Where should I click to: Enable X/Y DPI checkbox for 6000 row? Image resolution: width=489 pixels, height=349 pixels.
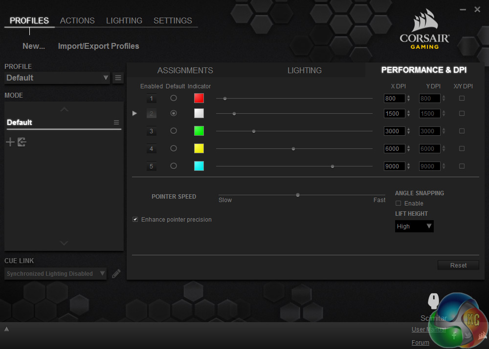462,148
